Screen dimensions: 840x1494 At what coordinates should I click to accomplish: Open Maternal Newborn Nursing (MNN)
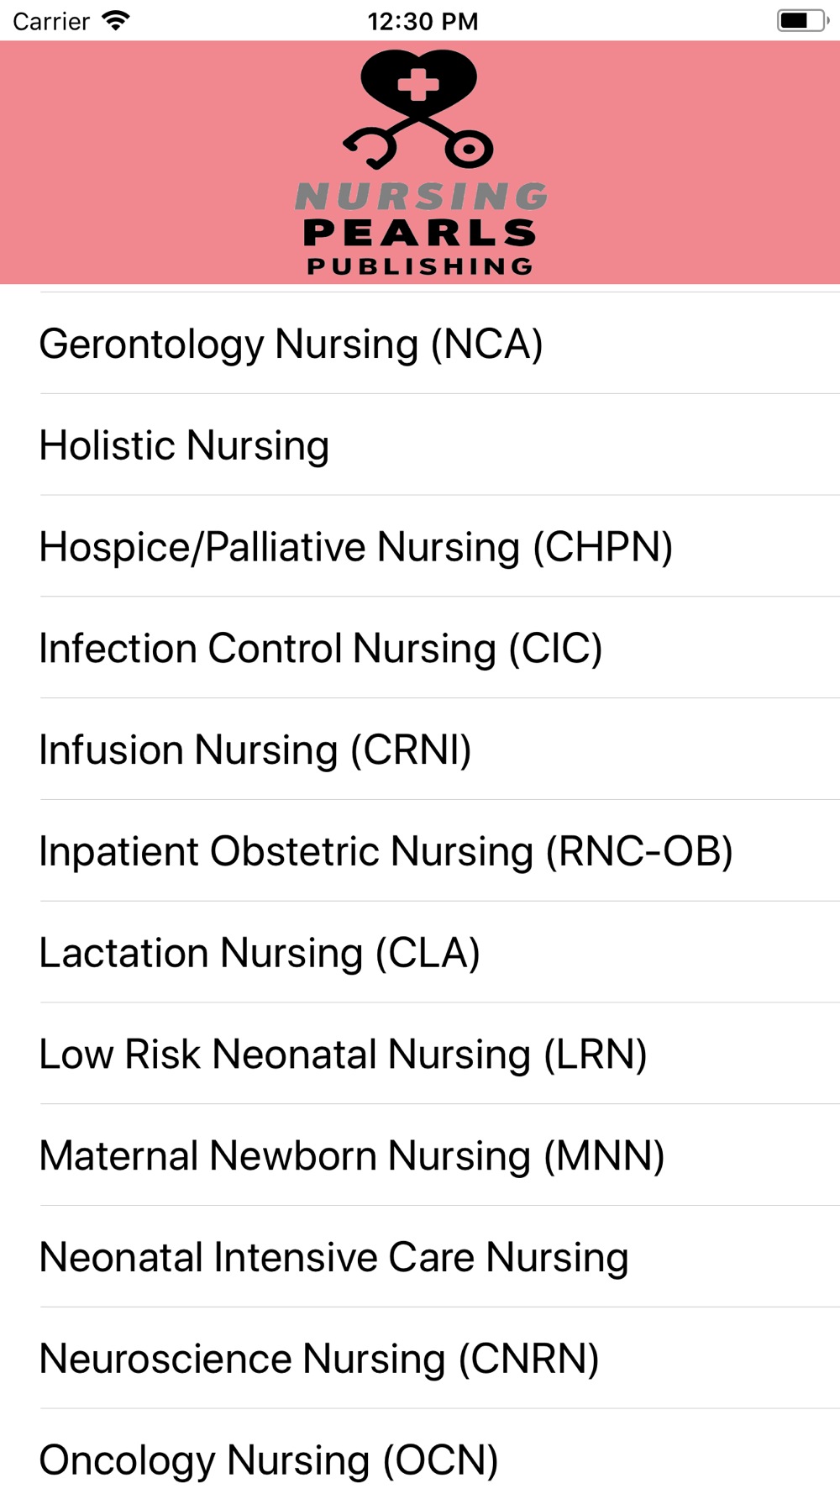420,1157
